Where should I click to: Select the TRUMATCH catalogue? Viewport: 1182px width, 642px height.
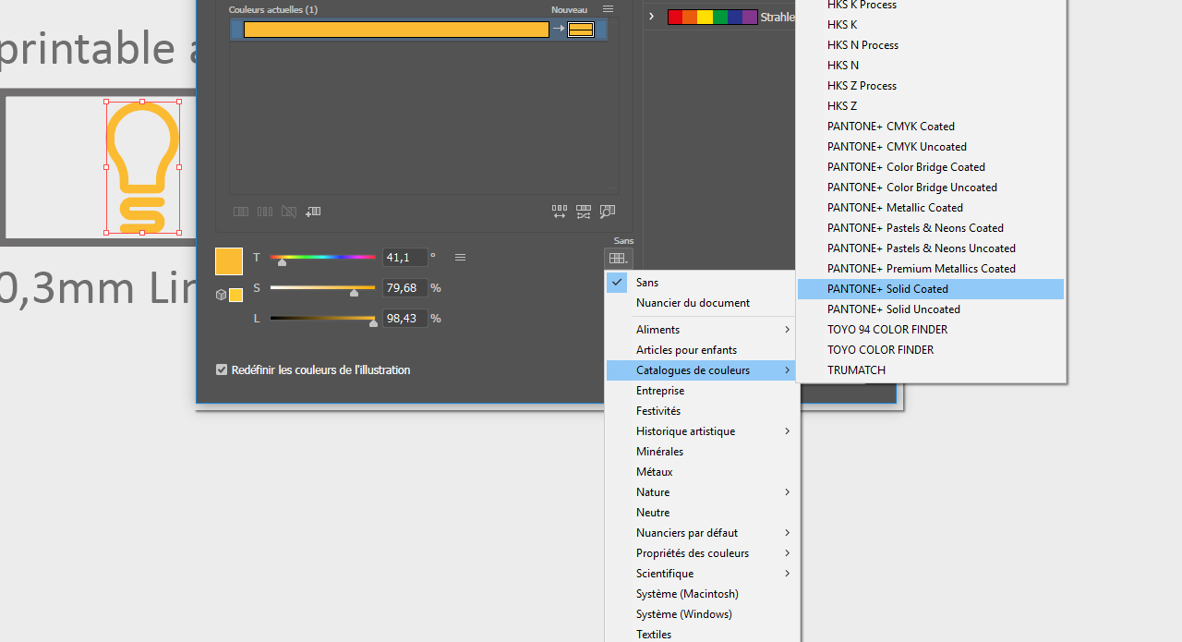pos(931,370)
